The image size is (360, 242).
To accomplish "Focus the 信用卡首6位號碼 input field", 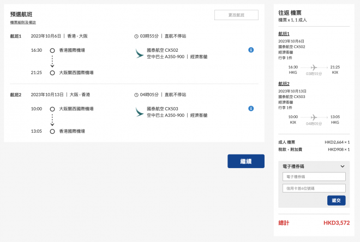I will click(x=314, y=188).
